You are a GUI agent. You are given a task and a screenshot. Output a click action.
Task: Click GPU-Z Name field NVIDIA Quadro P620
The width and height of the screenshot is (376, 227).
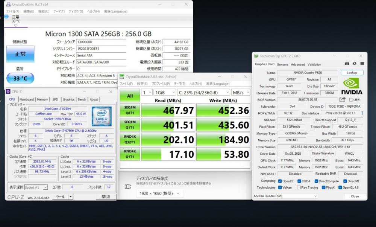308,73
